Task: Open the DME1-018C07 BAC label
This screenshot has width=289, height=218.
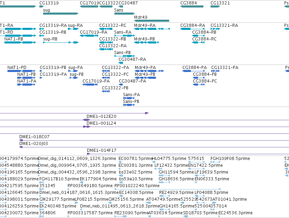Action: pyautogui.click(x=34, y=137)
